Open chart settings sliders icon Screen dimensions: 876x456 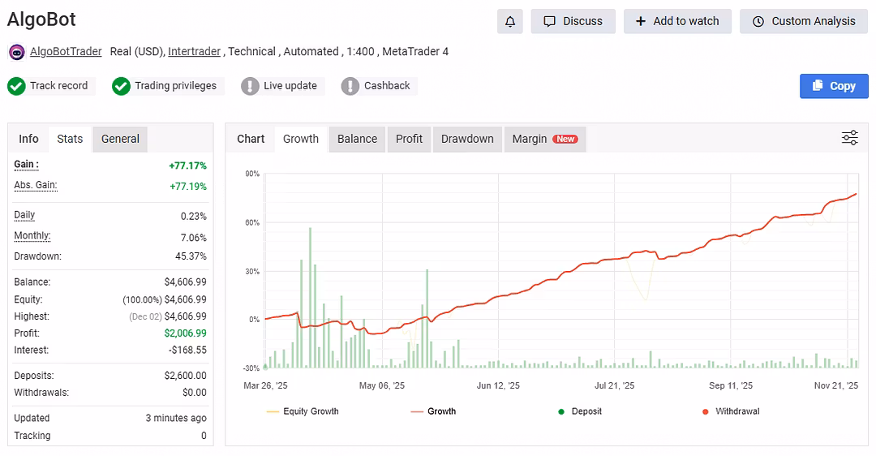tap(849, 138)
